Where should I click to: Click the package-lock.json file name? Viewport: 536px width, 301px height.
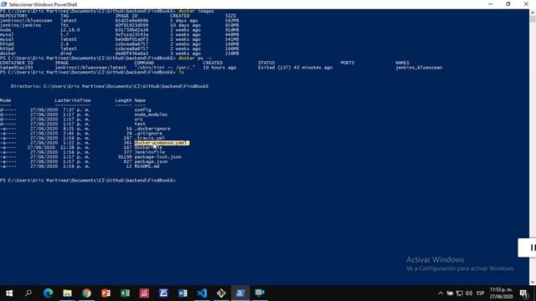(x=157, y=157)
